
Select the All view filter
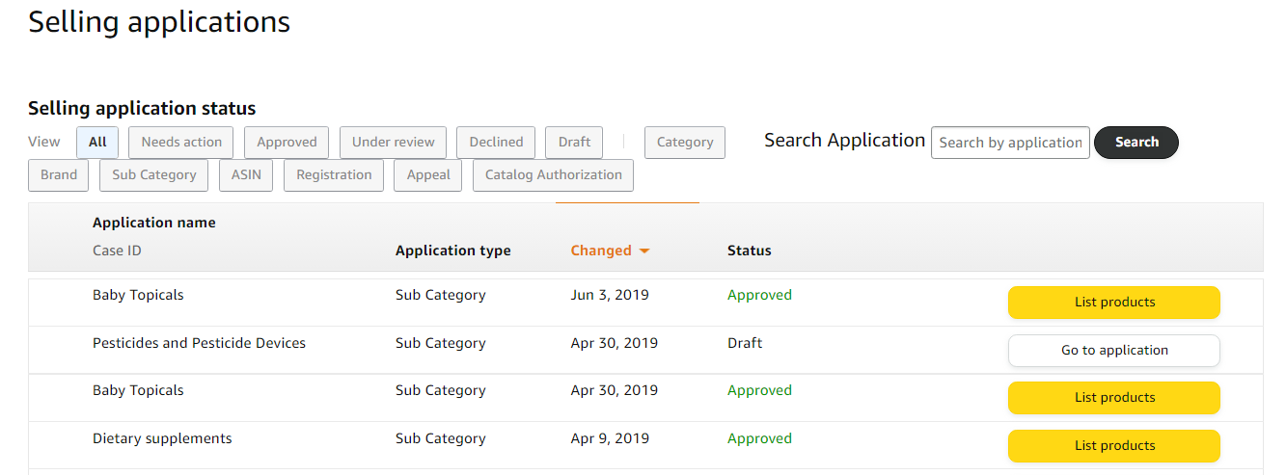(x=97, y=143)
